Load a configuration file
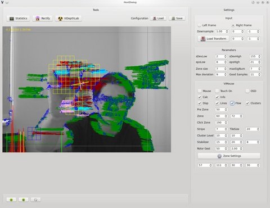This screenshot has height=208, width=270. tap(159, 19)
